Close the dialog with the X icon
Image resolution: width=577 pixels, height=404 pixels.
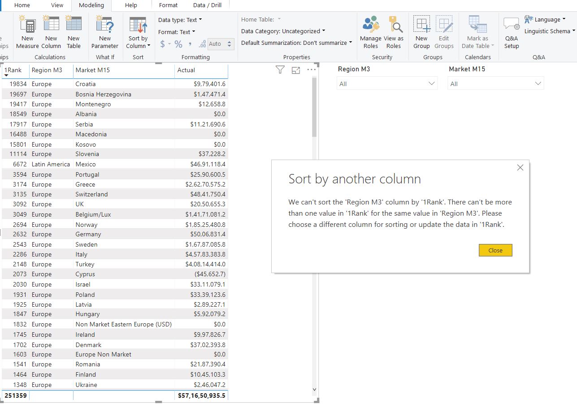(520, 167)
